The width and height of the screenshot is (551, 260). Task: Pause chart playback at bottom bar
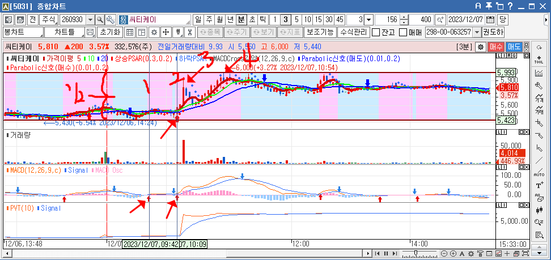tap(386, 253)
